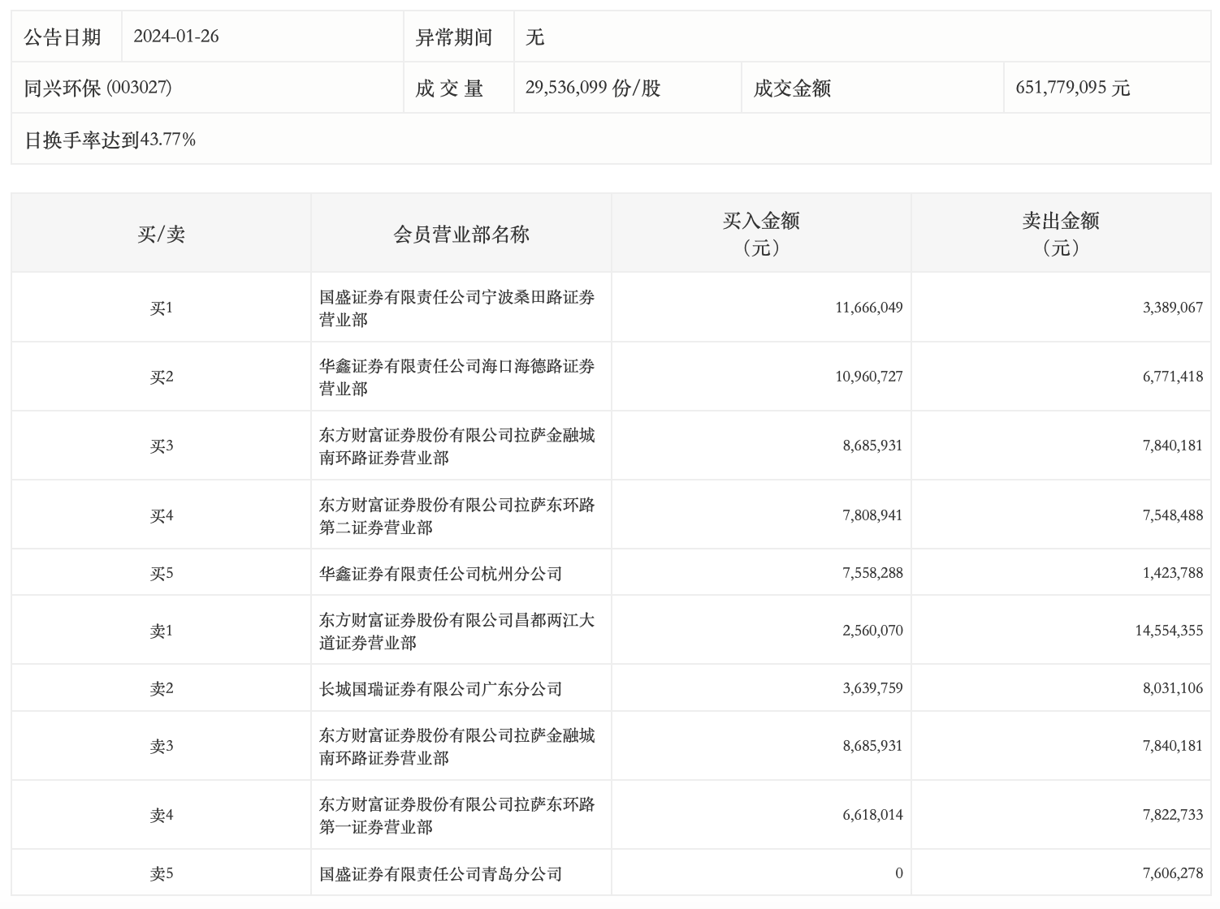The width and height of the screenshot is (1220, 909).
Task: Click the 卖出金额 column header
Action: point(1061,234)
